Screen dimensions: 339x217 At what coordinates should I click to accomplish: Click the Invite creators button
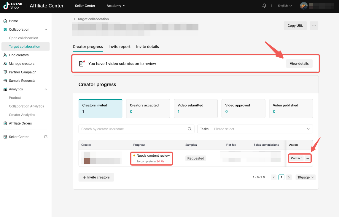96,177
